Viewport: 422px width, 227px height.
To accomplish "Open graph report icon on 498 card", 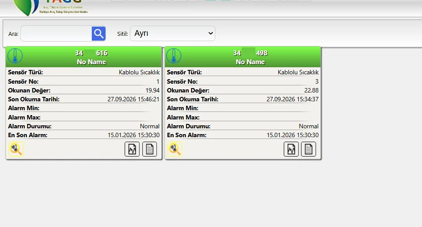I will pyautogui.click(x=291, y=149).
